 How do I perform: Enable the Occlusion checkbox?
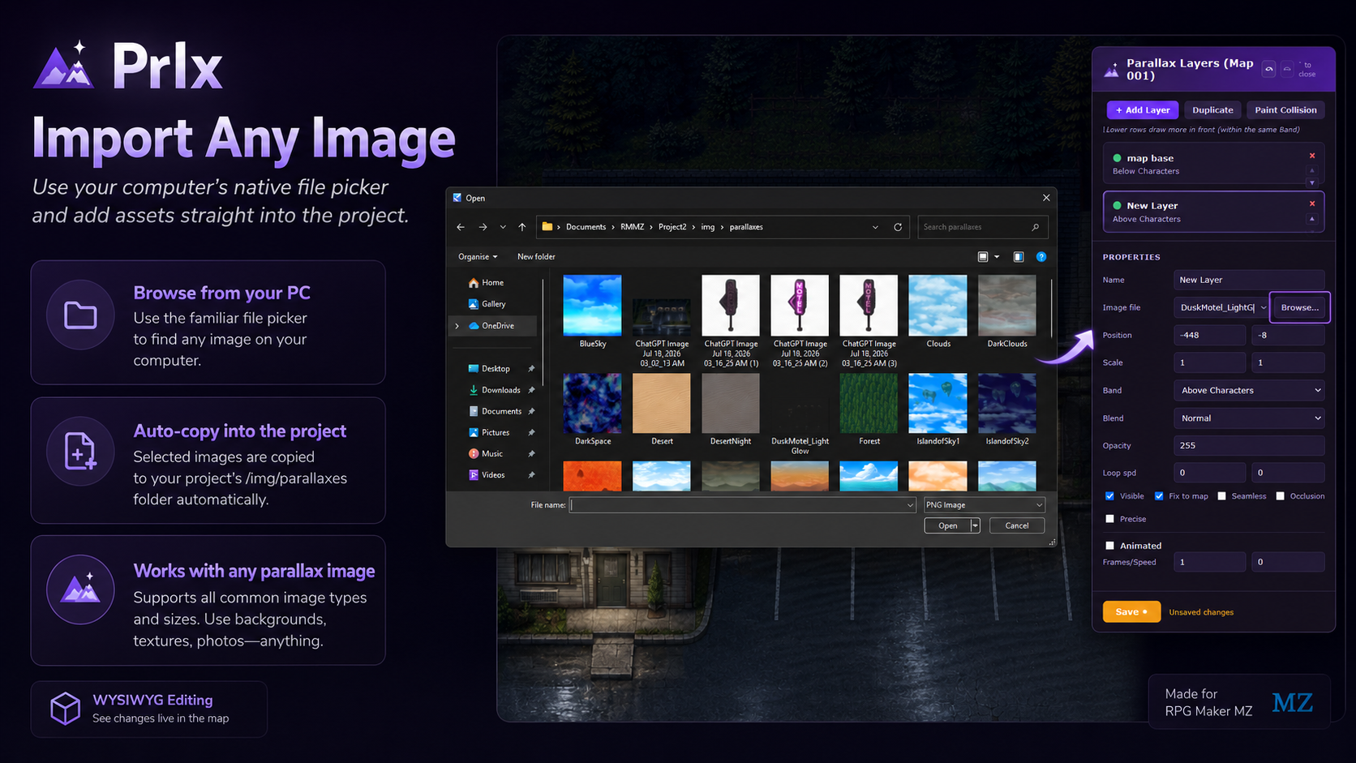[1280, 496]
